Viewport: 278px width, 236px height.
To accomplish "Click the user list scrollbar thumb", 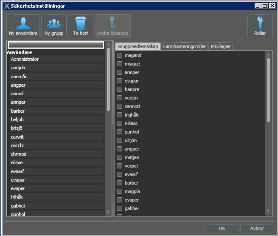I will pyautogui.click(x=108, y=80).
